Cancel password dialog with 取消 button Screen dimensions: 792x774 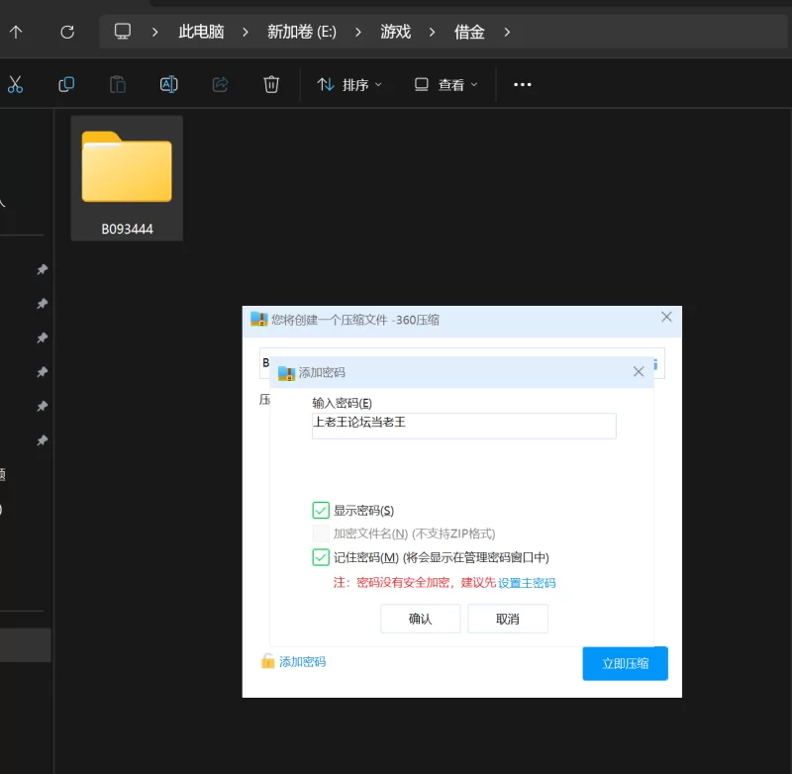(x=508, y=619)
